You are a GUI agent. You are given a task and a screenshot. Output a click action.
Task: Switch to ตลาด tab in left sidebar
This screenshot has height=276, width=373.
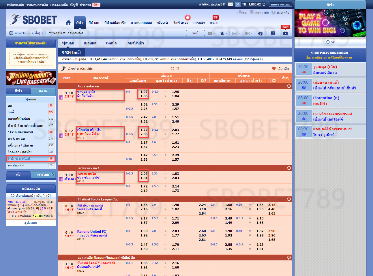pos(43,91)
